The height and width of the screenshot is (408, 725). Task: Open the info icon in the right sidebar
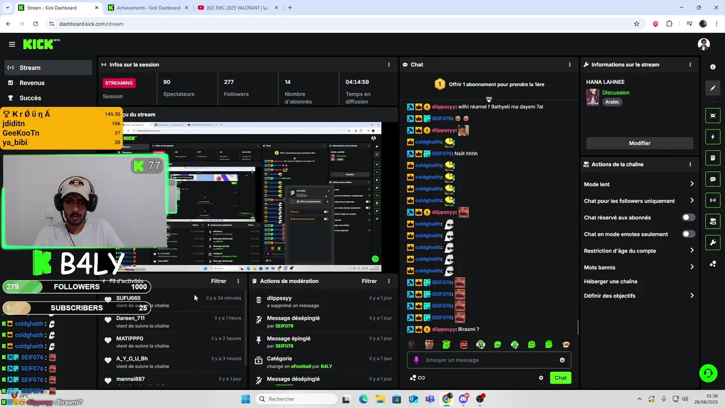(x=713, y=67)
